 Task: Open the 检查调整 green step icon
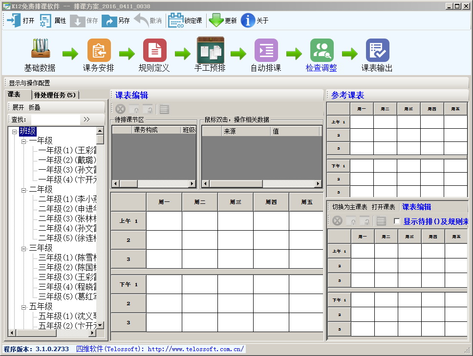[322, 50]
